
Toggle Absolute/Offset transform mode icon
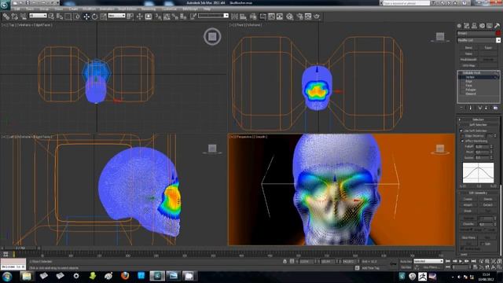point(292,262)
